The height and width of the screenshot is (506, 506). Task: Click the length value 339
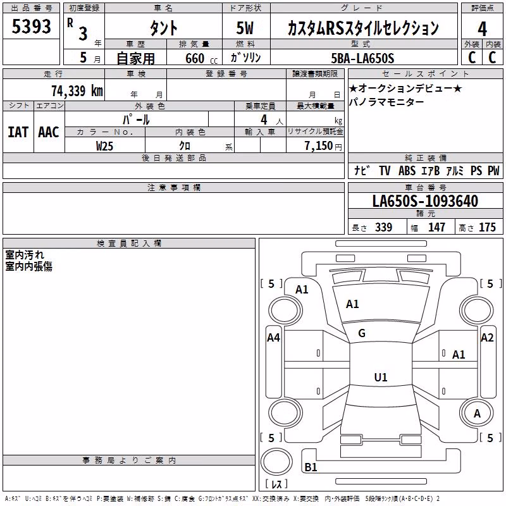click(x=384, y=227)
